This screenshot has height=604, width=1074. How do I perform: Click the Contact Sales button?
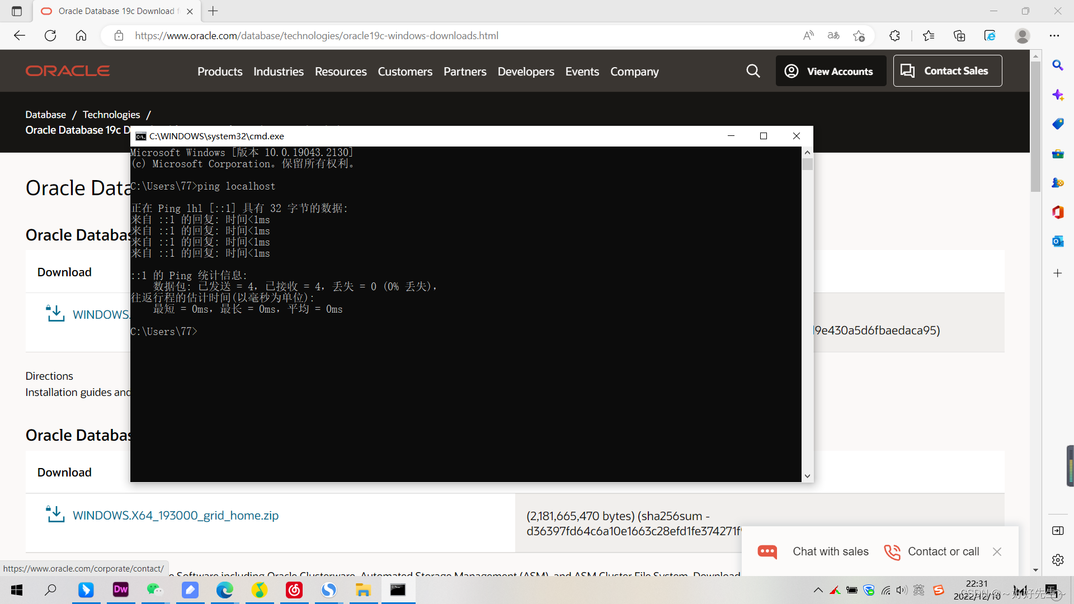click(x=948, y=70)
